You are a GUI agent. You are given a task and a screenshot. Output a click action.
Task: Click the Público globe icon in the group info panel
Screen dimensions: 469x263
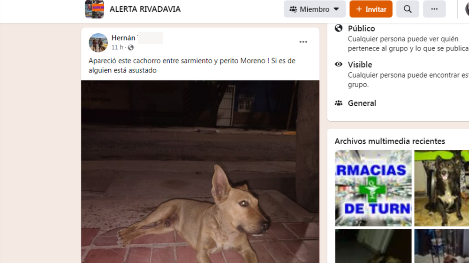pyautogui.click(x=339, y=28)
